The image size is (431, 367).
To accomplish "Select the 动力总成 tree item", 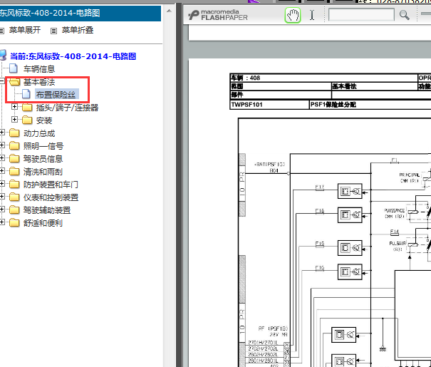I will [x=39, y=133].
